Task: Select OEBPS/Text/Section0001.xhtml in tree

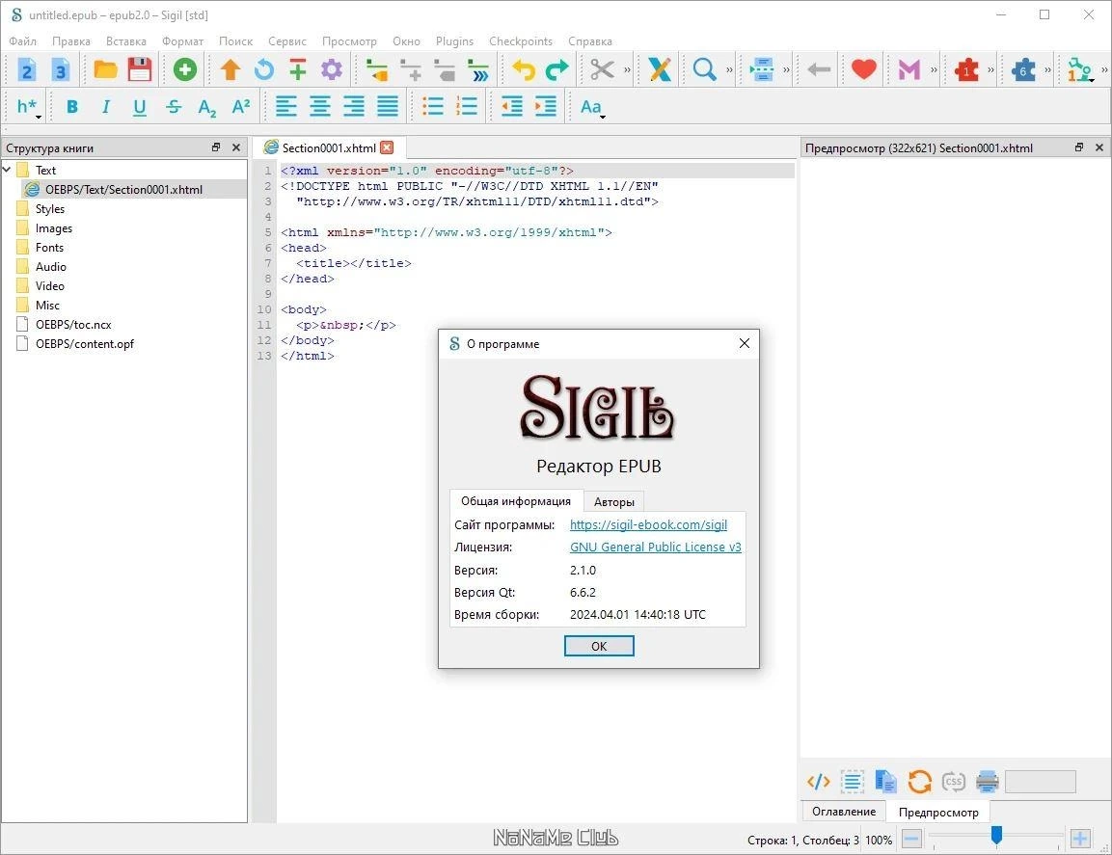Action: [123, 189]
